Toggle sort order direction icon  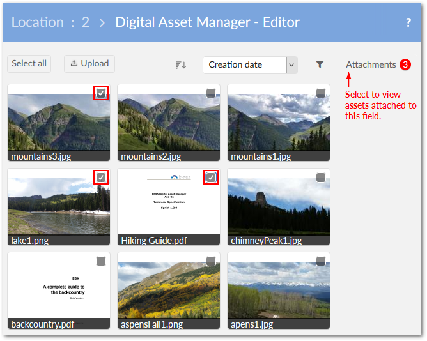[181, 65]
